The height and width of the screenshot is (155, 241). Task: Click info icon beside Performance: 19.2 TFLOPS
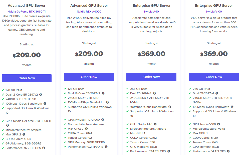point(106,147)
